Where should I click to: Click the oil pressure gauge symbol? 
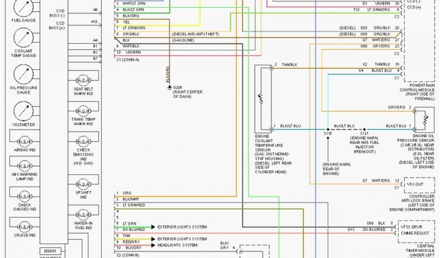24,75
